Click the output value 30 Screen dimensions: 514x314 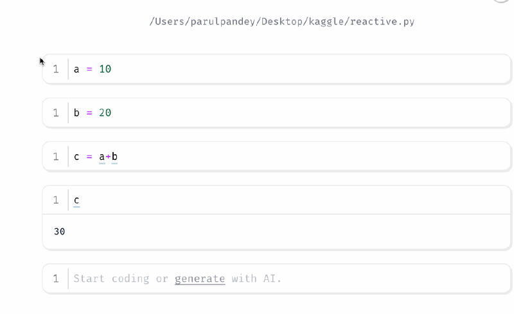coord(59,231)
